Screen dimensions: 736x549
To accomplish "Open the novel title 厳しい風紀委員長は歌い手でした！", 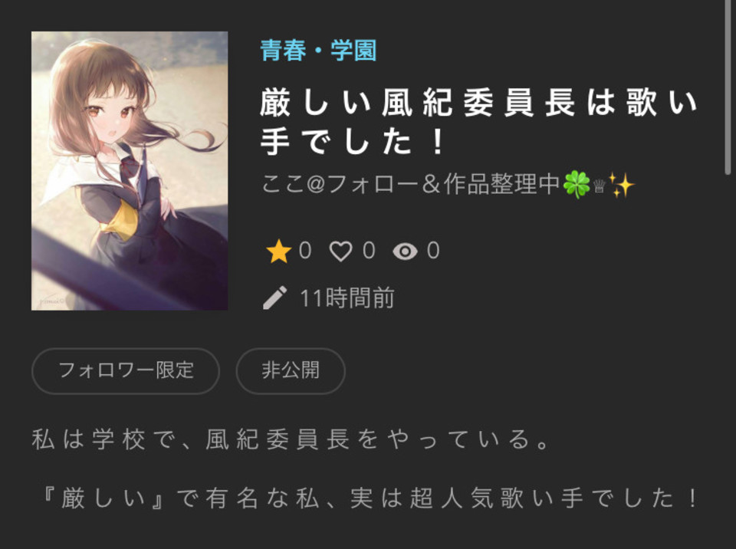I will 478,122.
